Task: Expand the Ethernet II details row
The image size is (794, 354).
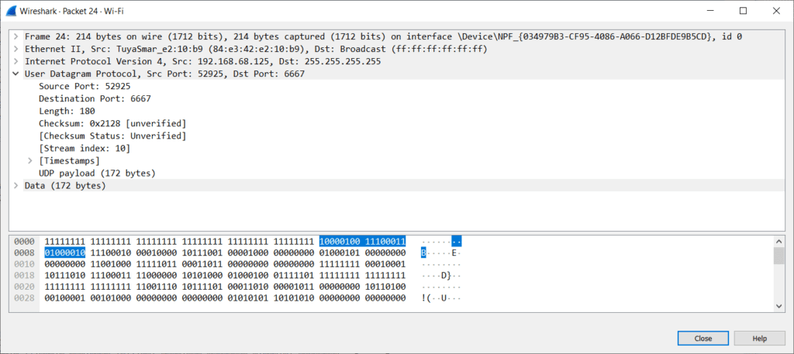Action: click(x=17, y=49)
